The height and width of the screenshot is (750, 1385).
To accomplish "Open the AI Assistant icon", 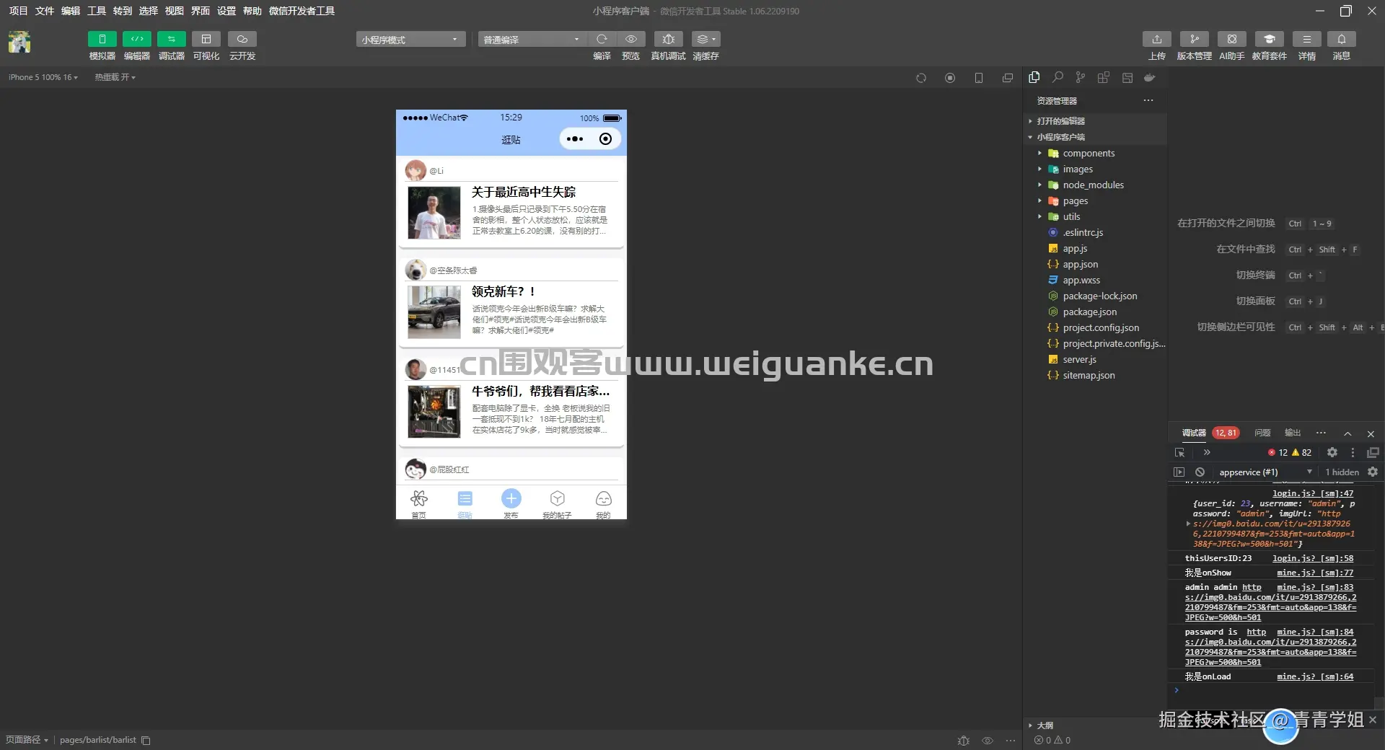I will coord(1231,39).
